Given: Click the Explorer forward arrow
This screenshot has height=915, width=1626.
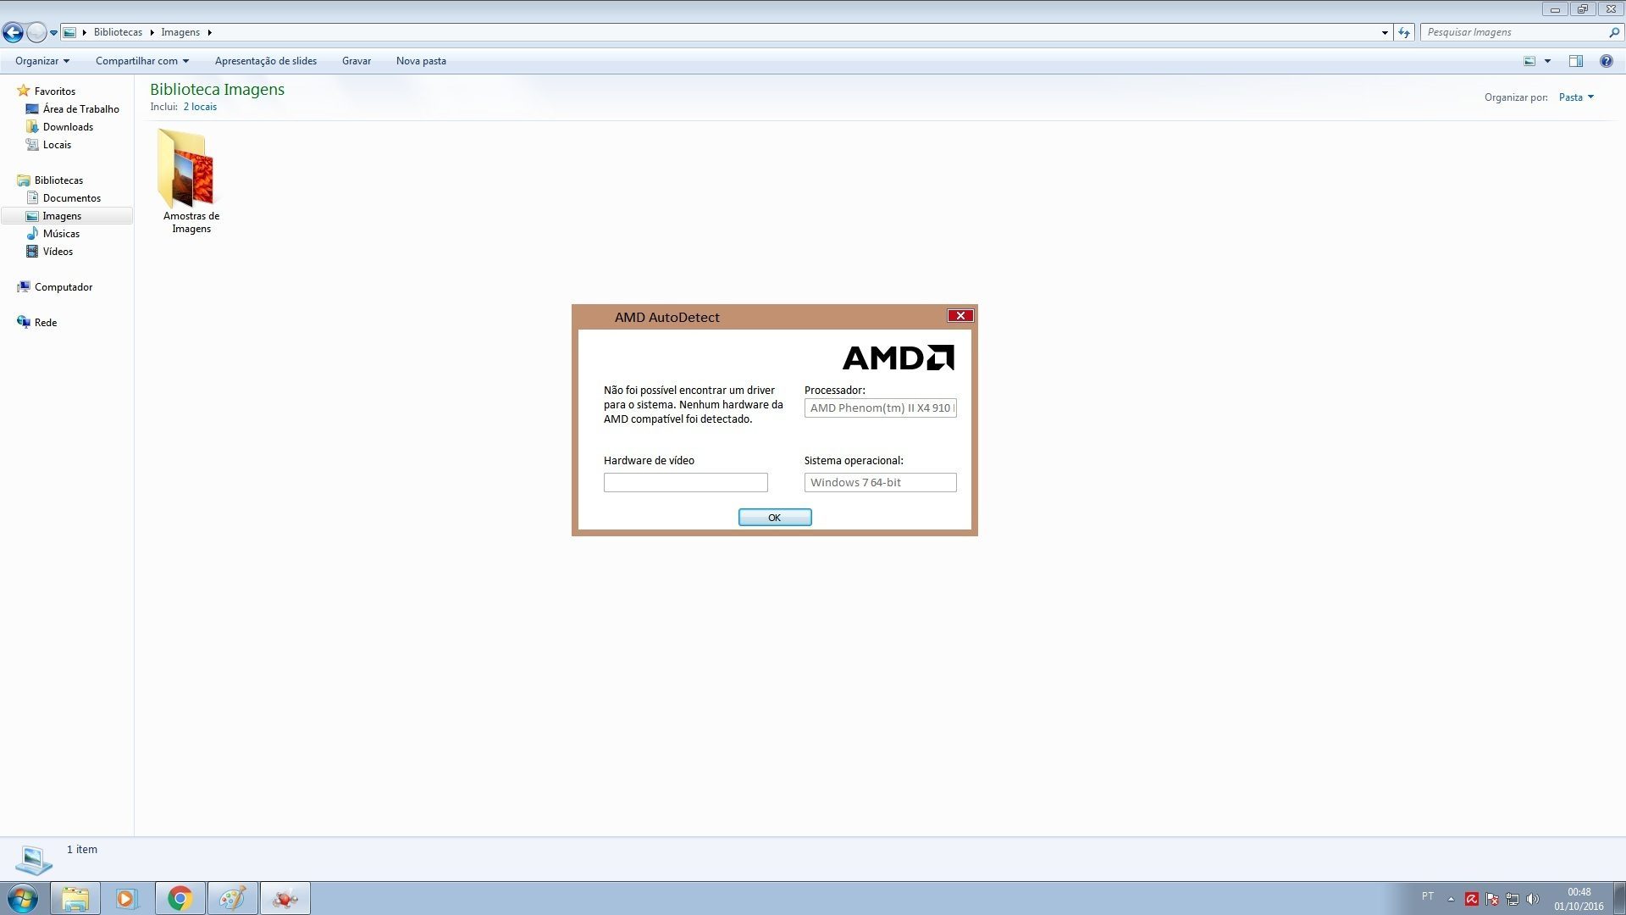Looking at the screenshot, I should point(36,33).
